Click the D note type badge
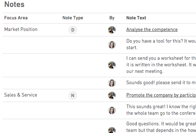 73,30
